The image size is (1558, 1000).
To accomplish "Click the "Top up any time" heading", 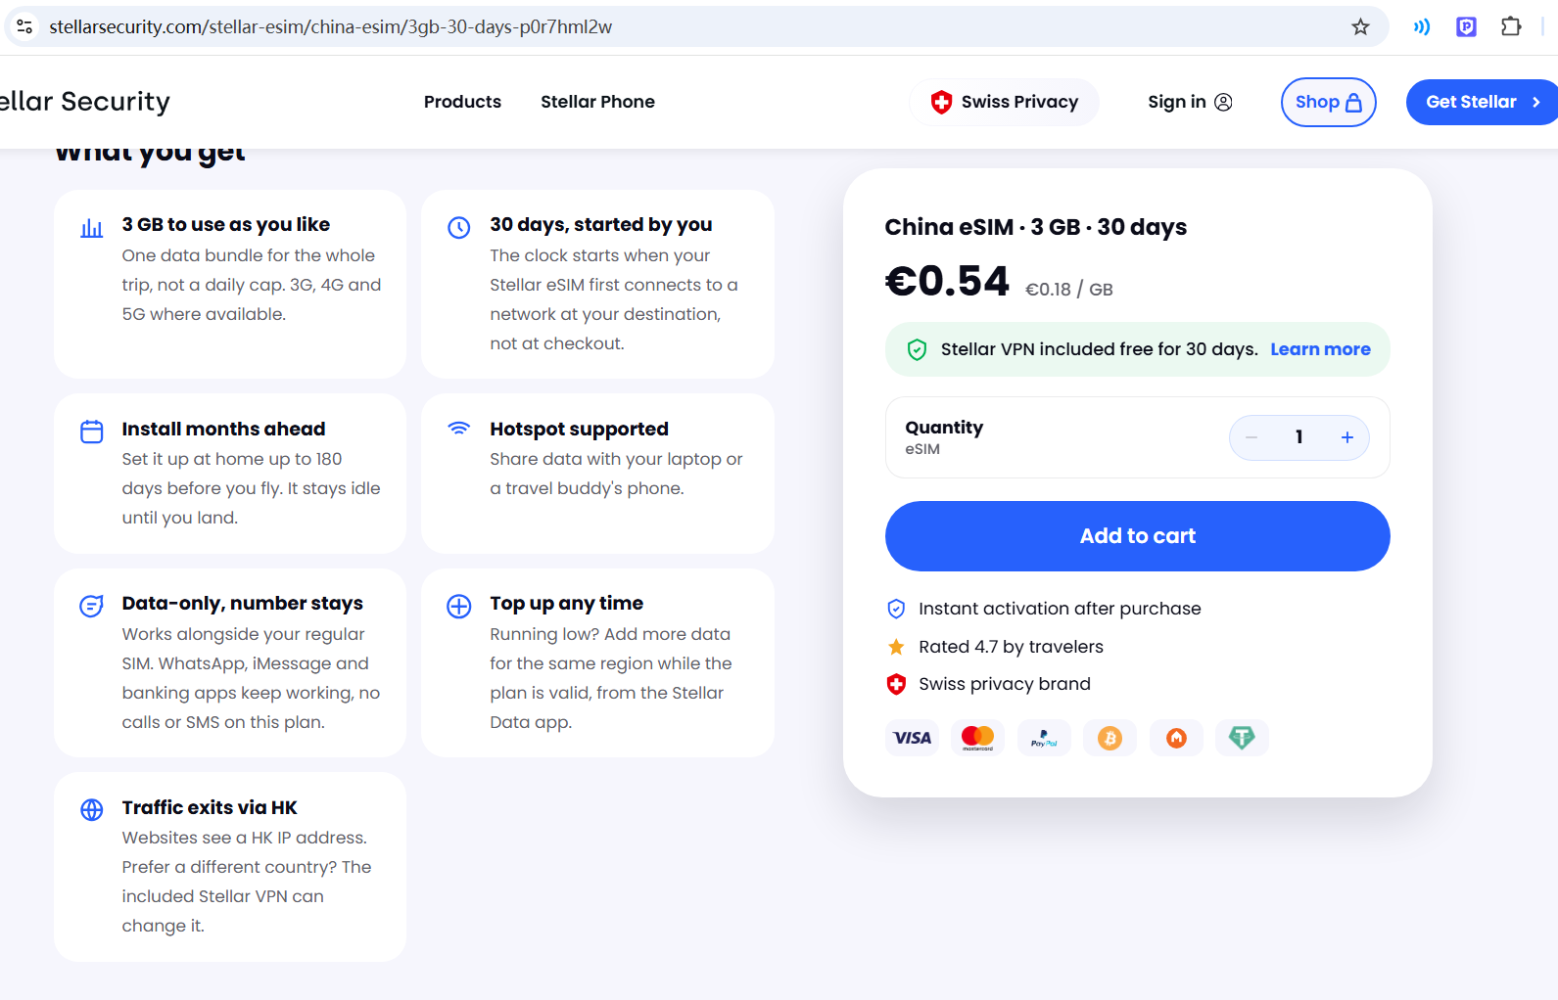I will tap(567, 603).
